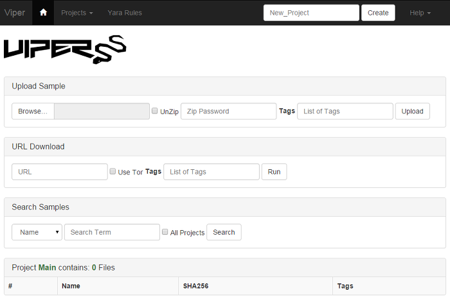Image resolution: width=450 pixels, height=300 pixels.
Task: Open the Projects dropdown menu
Action: pyautogui.click(x=77, y=13)
